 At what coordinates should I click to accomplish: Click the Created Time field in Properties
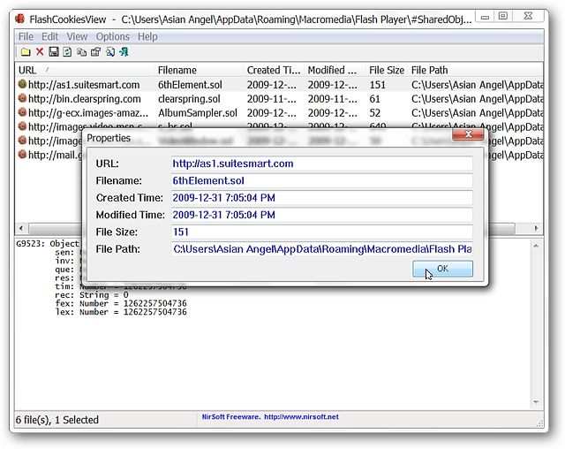(x=321, y=198)
